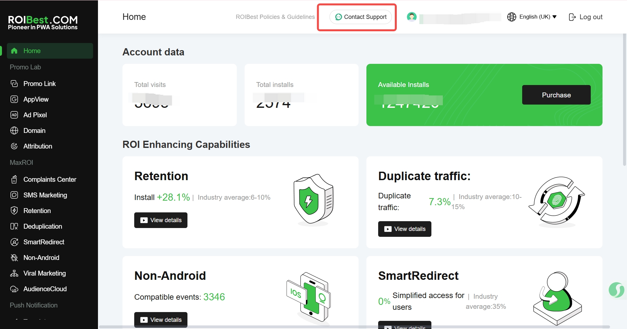Click the Attribution icon in sidebar
This screenshot has height=329, width=627.
click(14, 146)
